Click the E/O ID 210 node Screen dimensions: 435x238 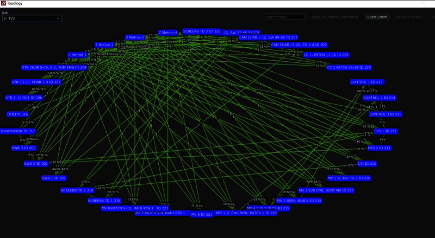point(366,163)
